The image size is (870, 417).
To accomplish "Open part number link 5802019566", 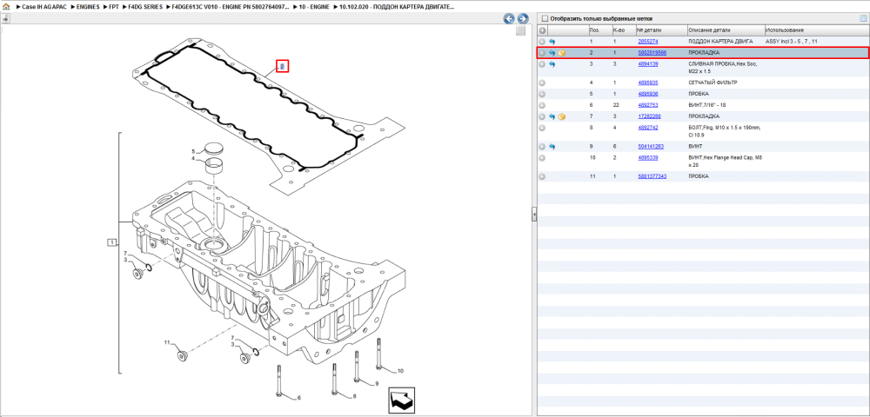I will coord(652,53).
